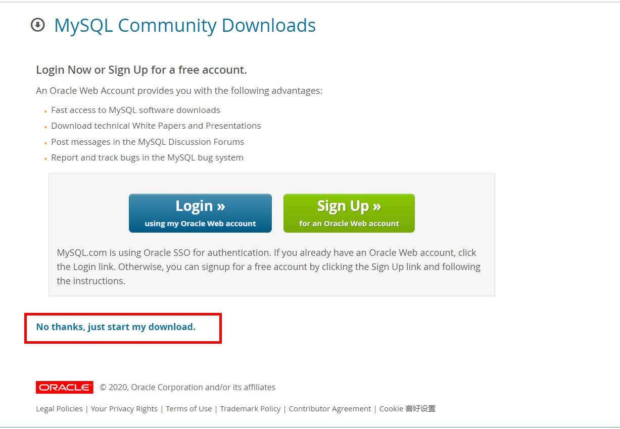Click the 2020 Oracle Corporation copyright text
Screen dimensions: 620x429
point(187,387)
